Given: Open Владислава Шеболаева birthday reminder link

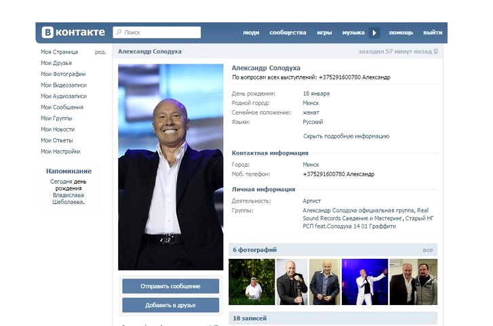Looking at the screenshot, I should [x=68, y=199].
